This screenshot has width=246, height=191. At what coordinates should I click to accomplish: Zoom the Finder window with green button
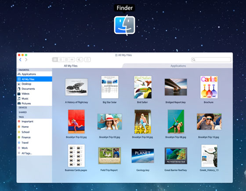point(26,55)
